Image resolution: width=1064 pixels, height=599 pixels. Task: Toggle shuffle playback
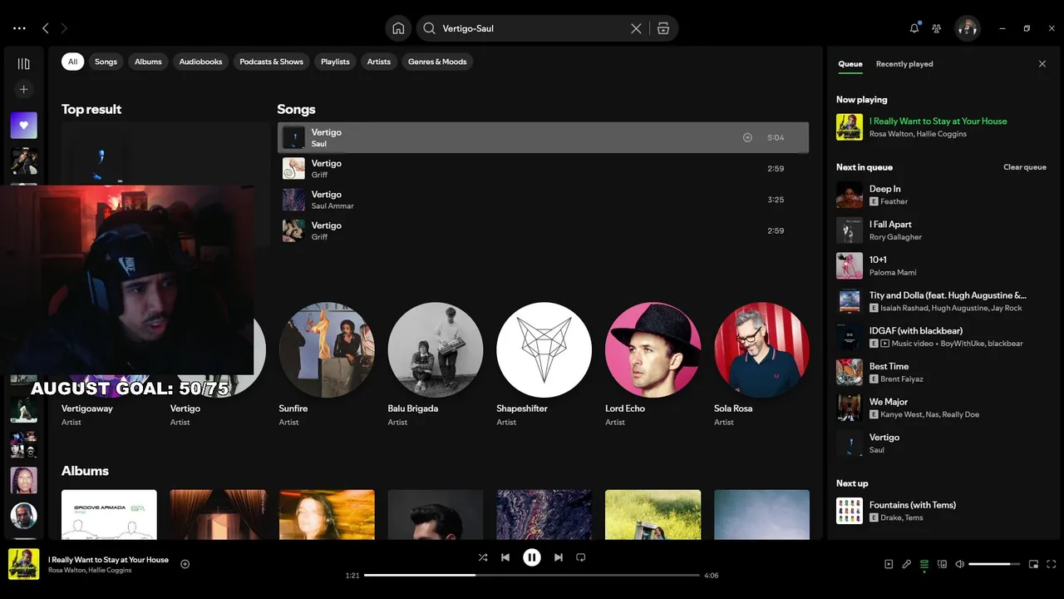pyautogui.click(x=483, y=557)
